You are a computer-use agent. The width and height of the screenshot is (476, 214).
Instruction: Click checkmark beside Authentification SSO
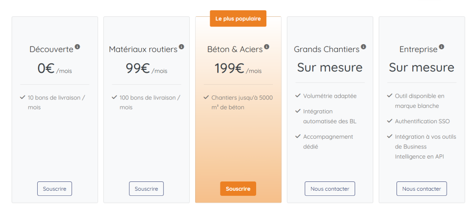click(x=390, y=121)
